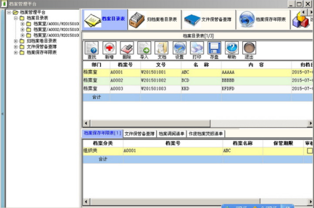Open the 帮助 help icon

(232, 48)
